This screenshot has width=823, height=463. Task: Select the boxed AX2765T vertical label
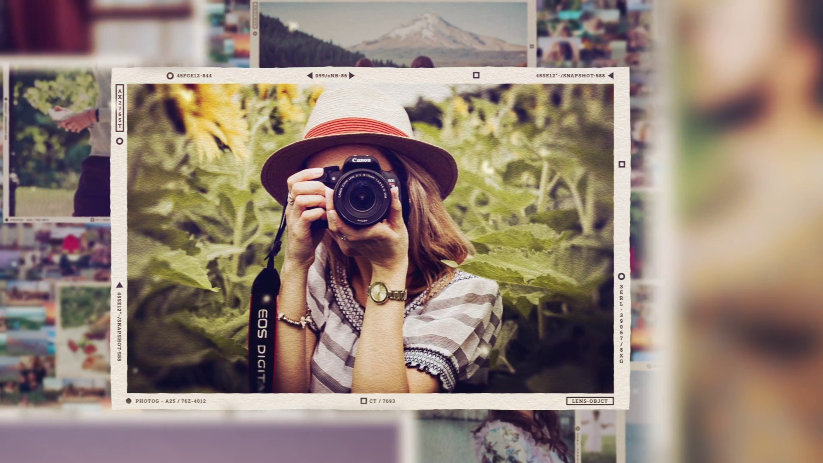120,108
